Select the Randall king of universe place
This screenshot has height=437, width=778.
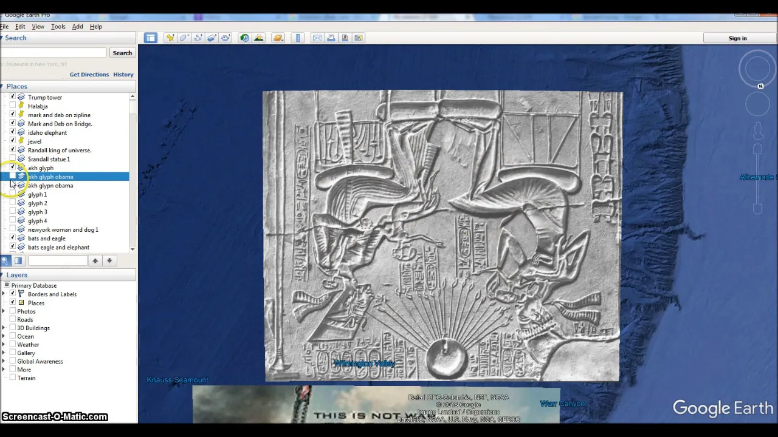[x=60, y=150]
